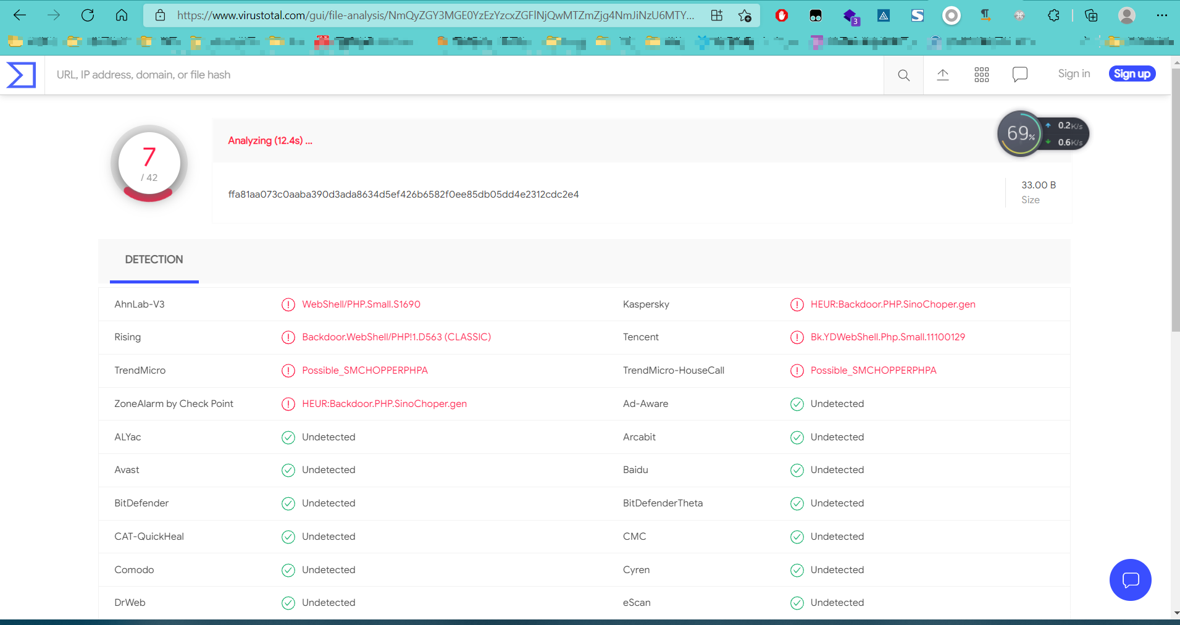
Task: Click the browser address bar URL
Action: click(x=435, y=15)
